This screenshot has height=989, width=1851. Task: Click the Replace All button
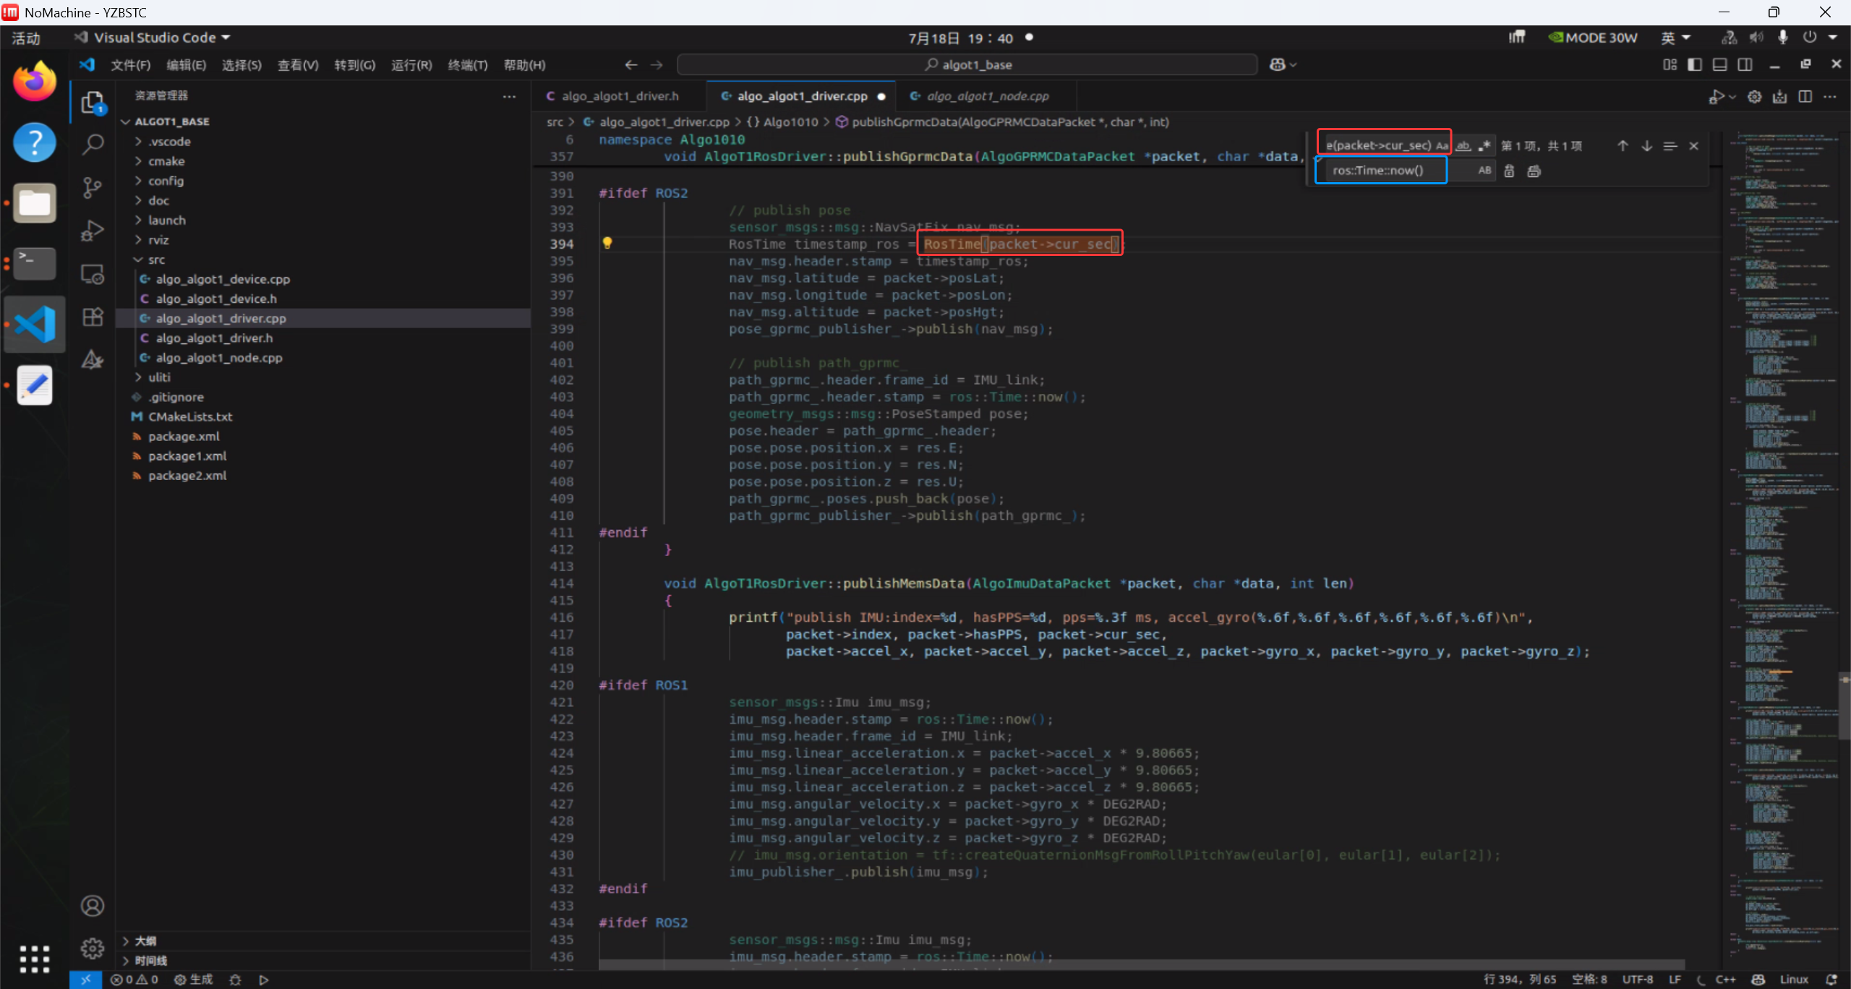tap(1534, 171)
